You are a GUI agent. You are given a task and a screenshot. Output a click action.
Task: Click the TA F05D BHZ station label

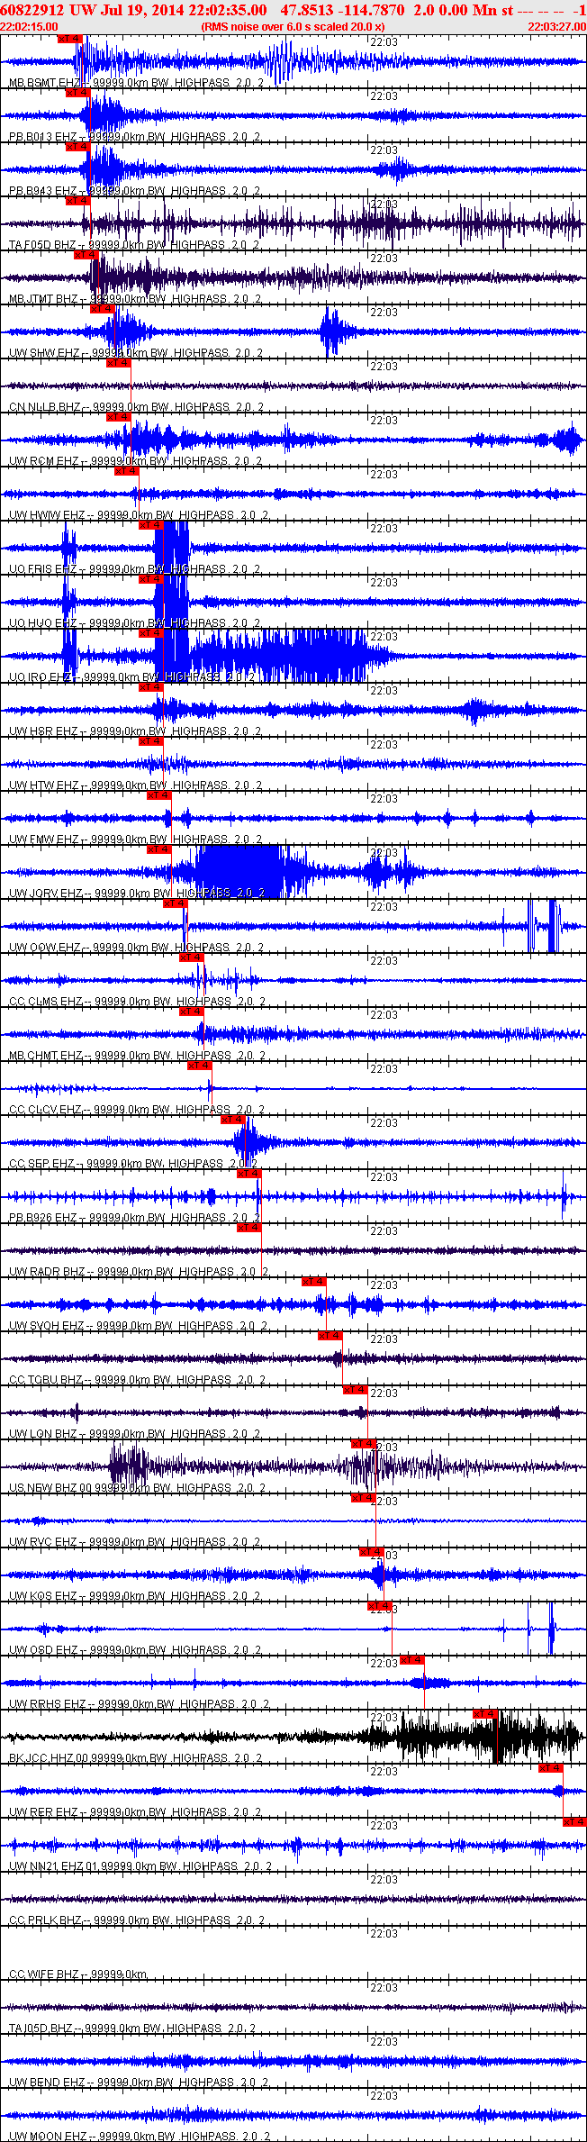pos(45,245)
